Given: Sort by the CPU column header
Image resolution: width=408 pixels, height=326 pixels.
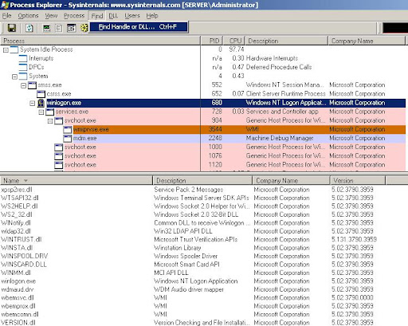Looking at the screenshot, I should [233, 41].
